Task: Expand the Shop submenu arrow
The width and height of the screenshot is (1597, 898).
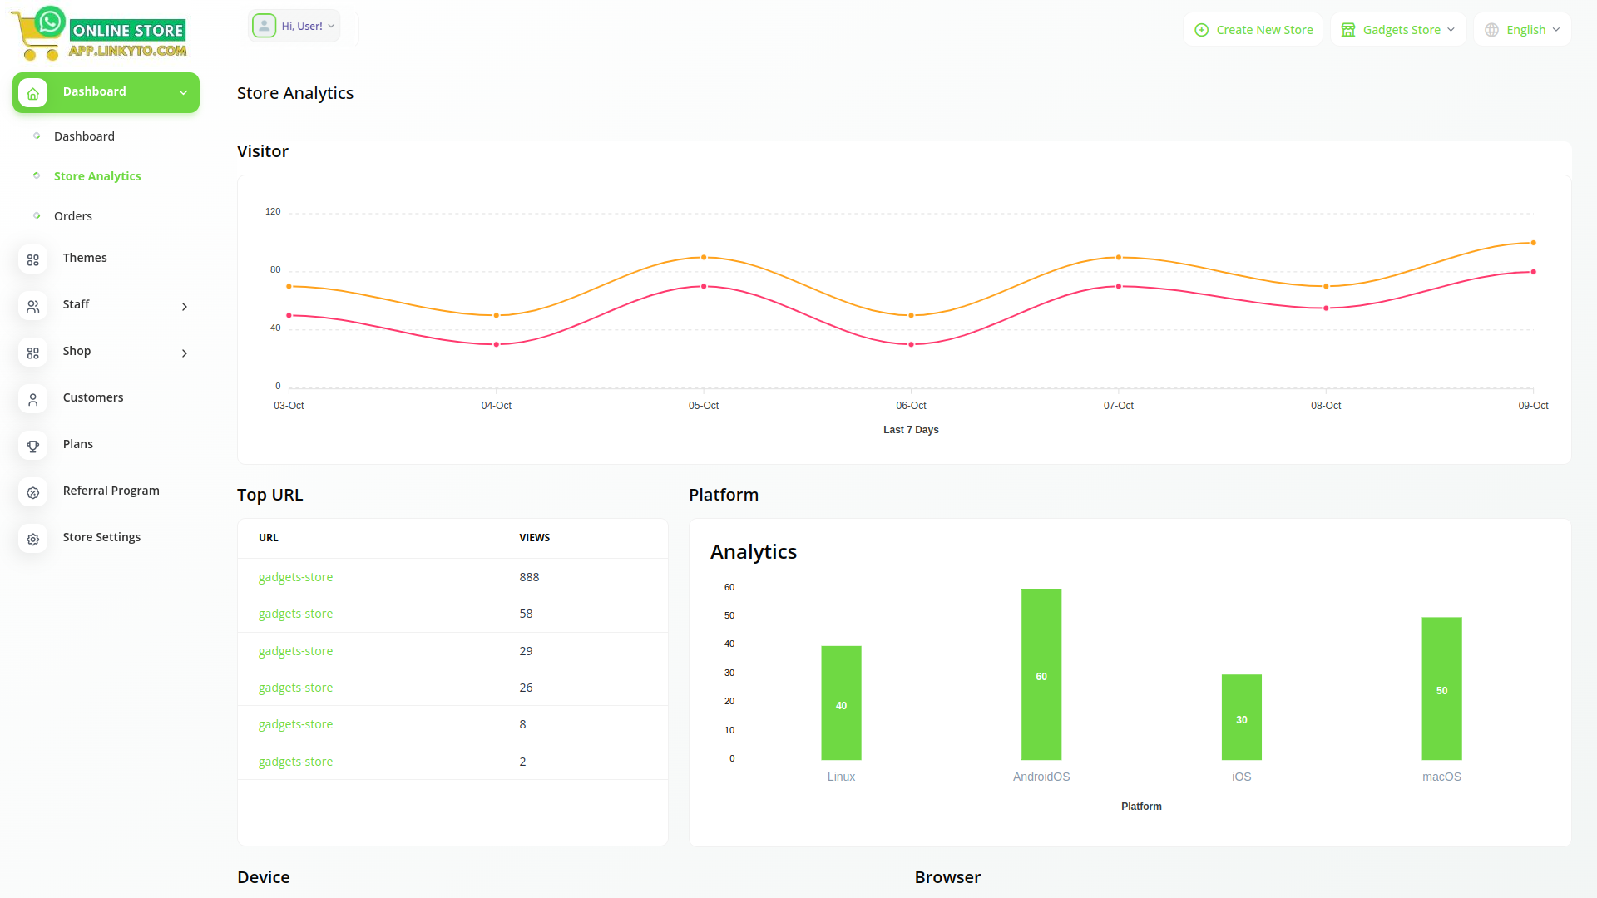Action: (x=185, y=353)
